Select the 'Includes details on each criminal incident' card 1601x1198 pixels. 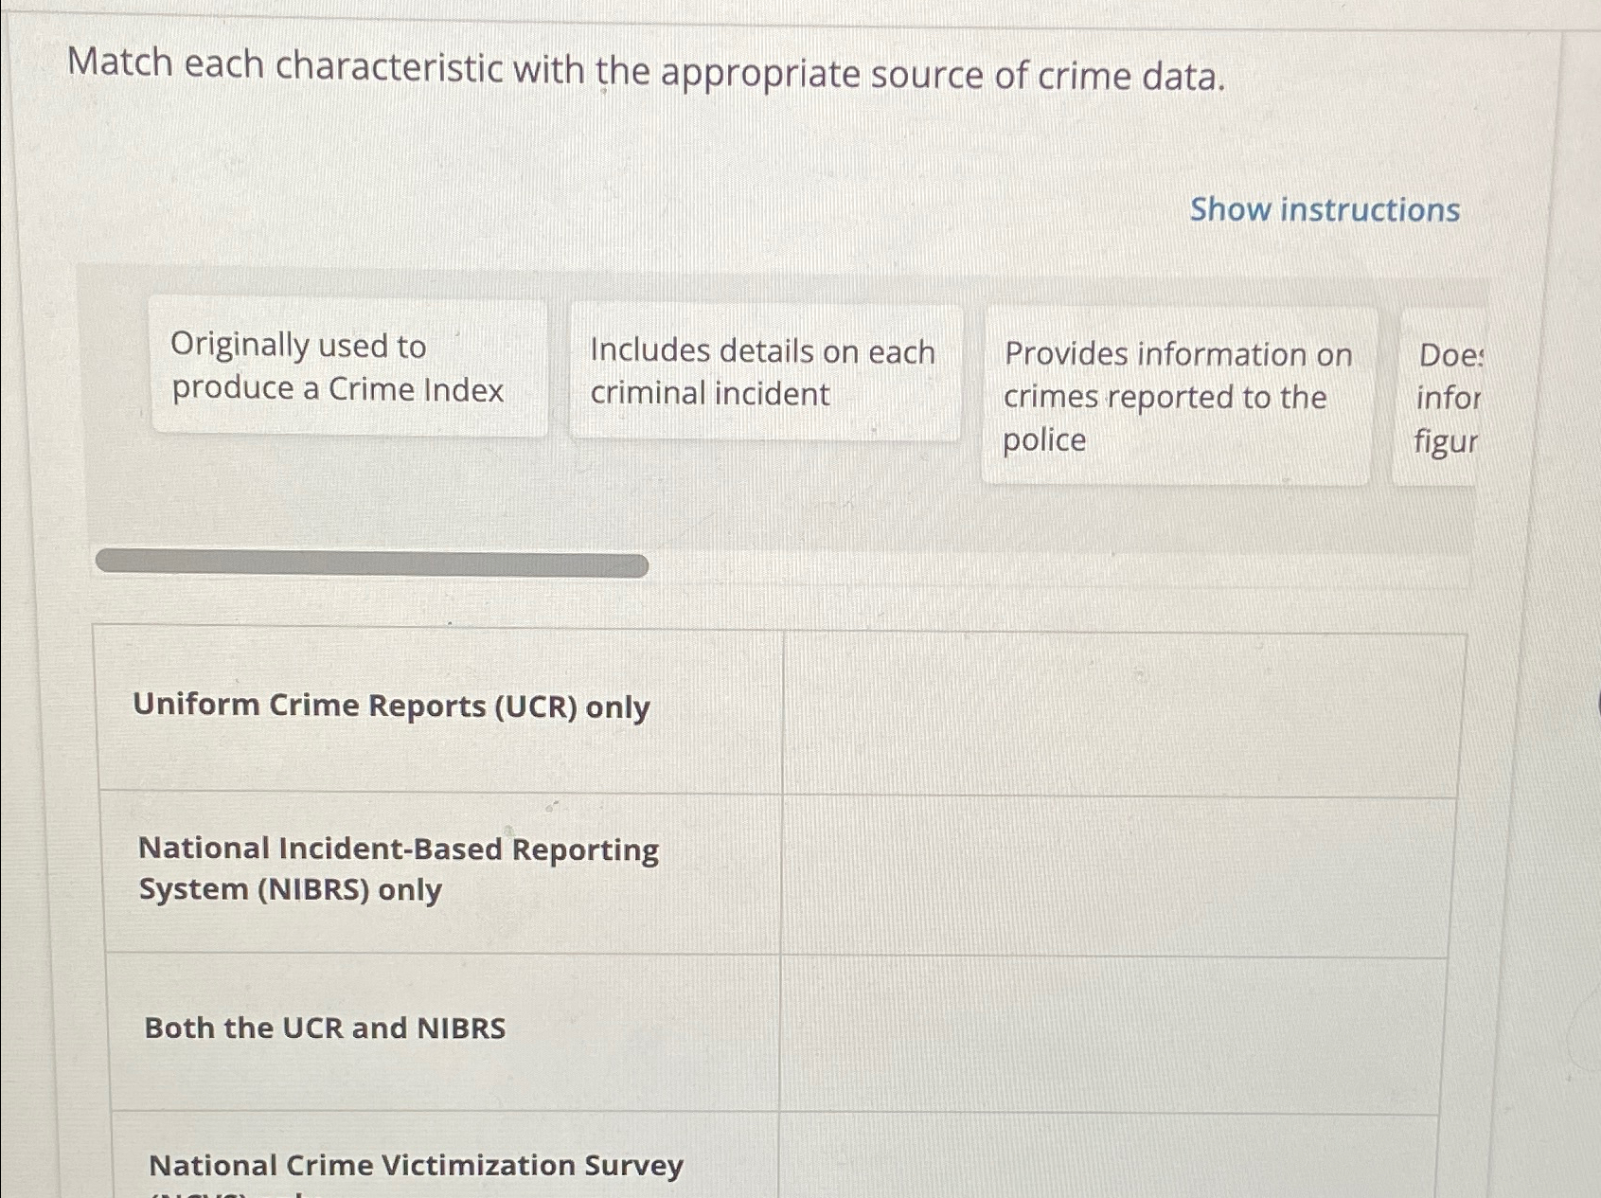(x=763, y=372)
